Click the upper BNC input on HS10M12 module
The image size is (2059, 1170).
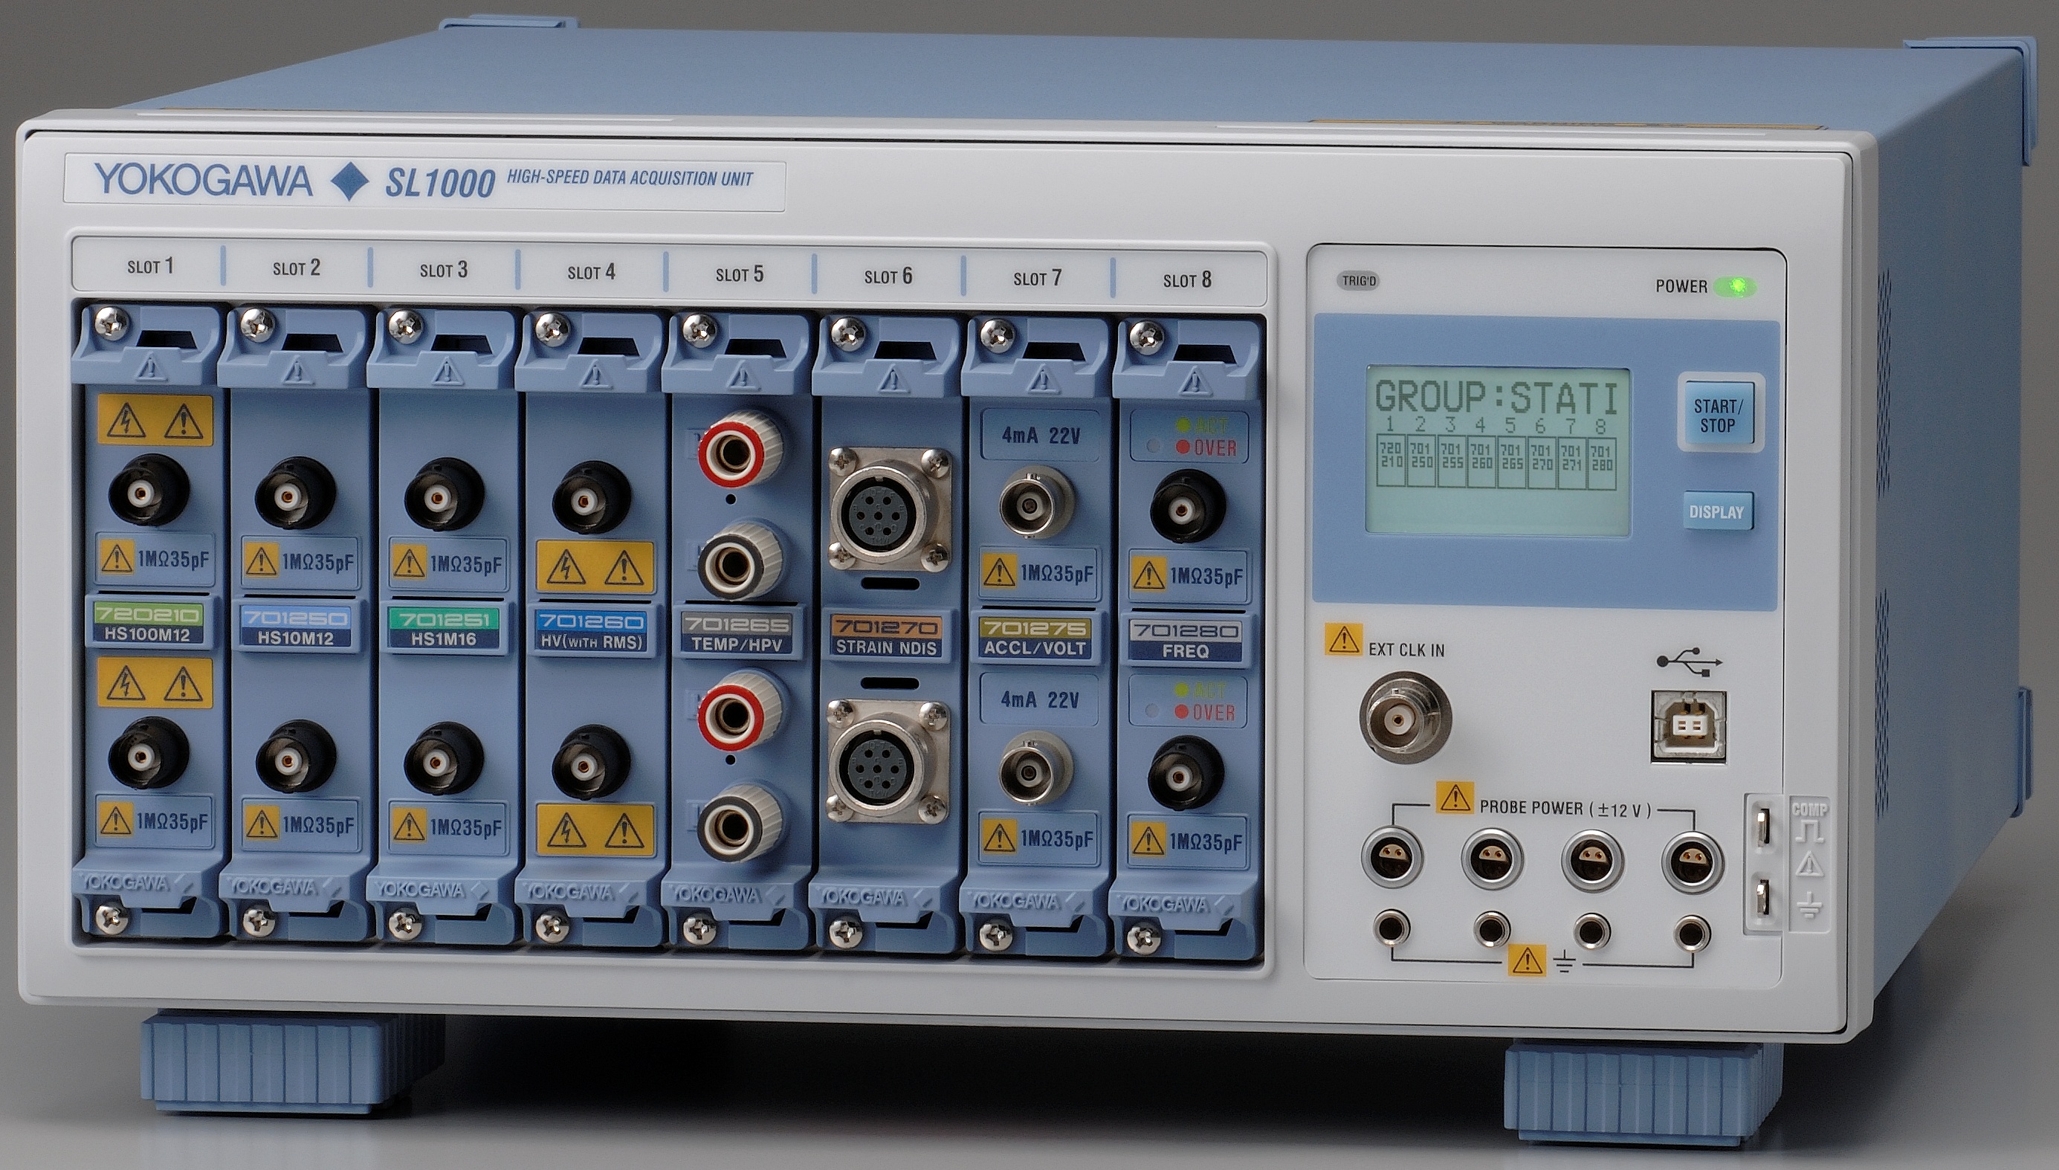[x=296, y=495]
